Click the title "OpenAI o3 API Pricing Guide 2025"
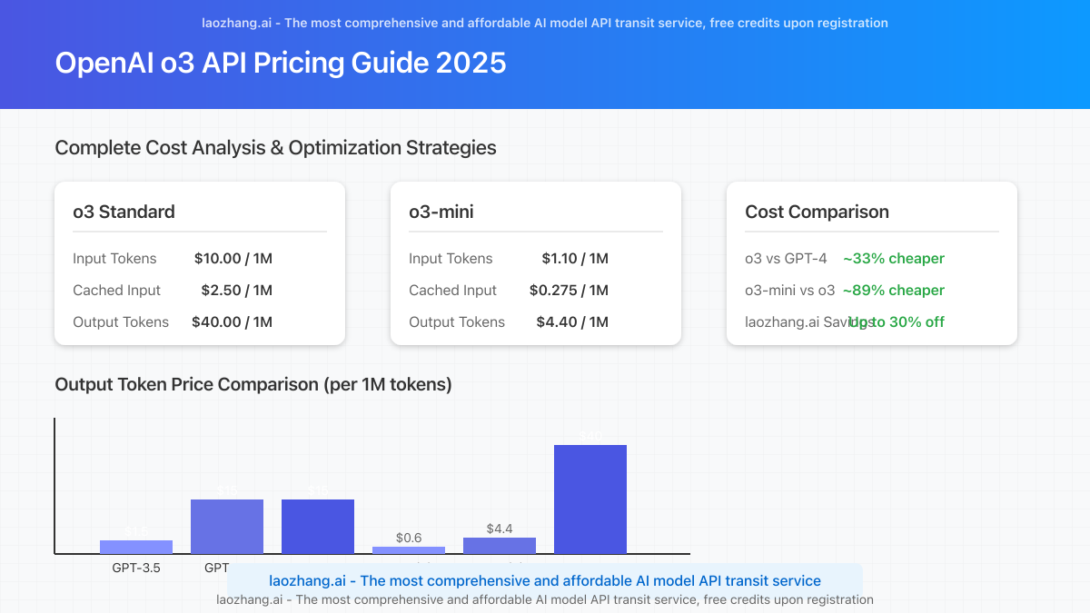 pos(281,63)
